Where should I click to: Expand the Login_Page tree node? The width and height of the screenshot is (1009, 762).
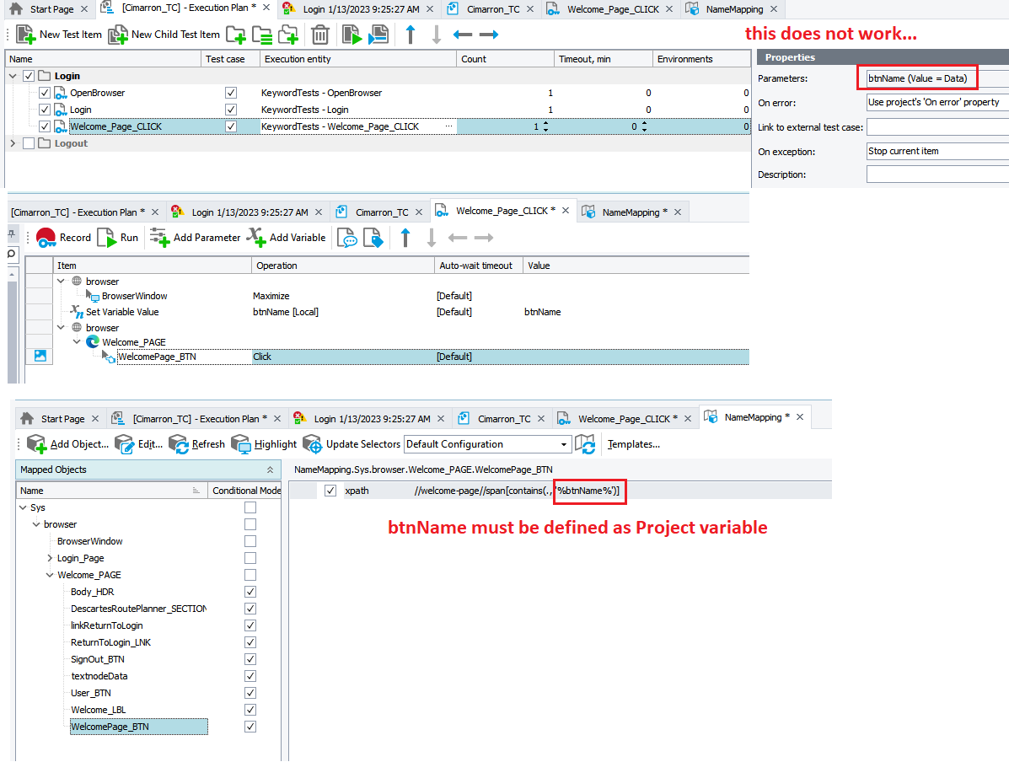(x=51, y=558)
